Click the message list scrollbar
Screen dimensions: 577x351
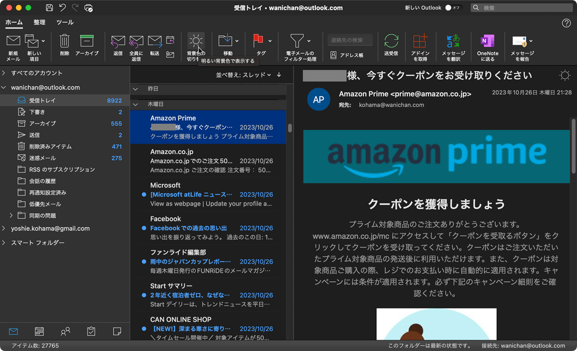[x=290, y=128]
